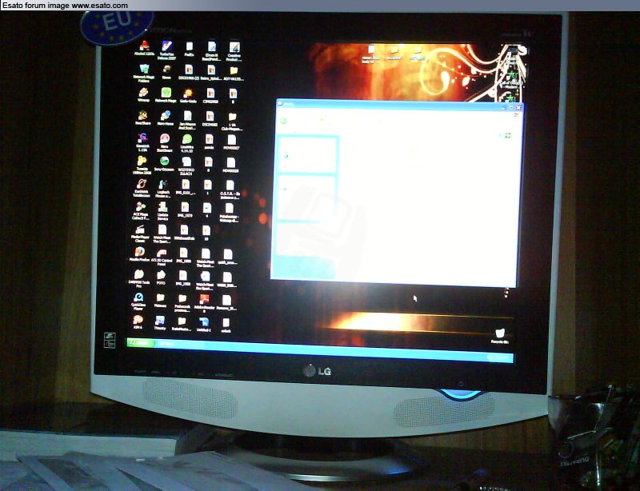Image resolution: width=640 pixels, height=491 pixels.
Task: Launch the Nero Home shortcut
Action: point(166,118)
